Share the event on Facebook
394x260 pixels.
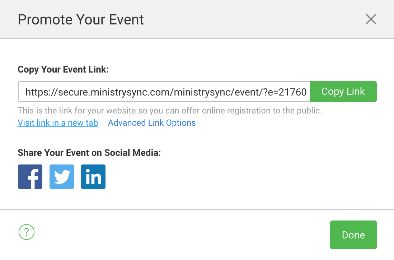tap(30, 177)
